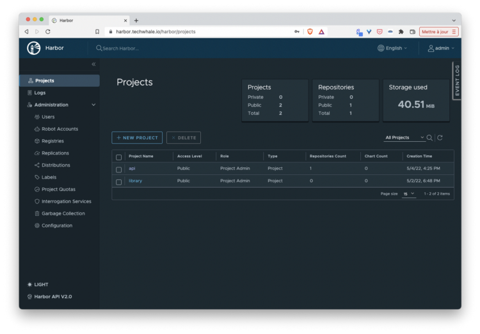Open the library project link

point(135,181)
